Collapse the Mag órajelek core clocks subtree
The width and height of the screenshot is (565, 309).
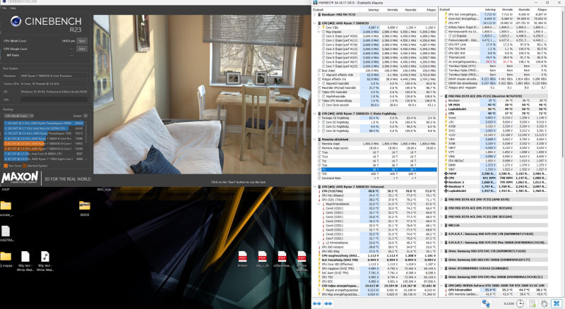319,32
